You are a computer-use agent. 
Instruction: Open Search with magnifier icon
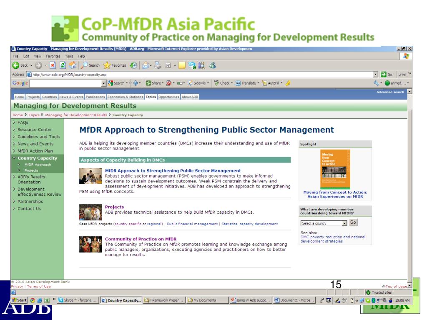(x=90, y=65)
